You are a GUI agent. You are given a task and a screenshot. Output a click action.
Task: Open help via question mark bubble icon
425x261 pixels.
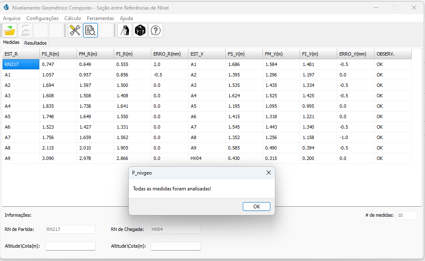155,30
